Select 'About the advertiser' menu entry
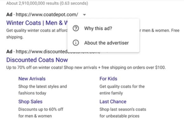The image size is (184, 125). [x=103, y=43]
